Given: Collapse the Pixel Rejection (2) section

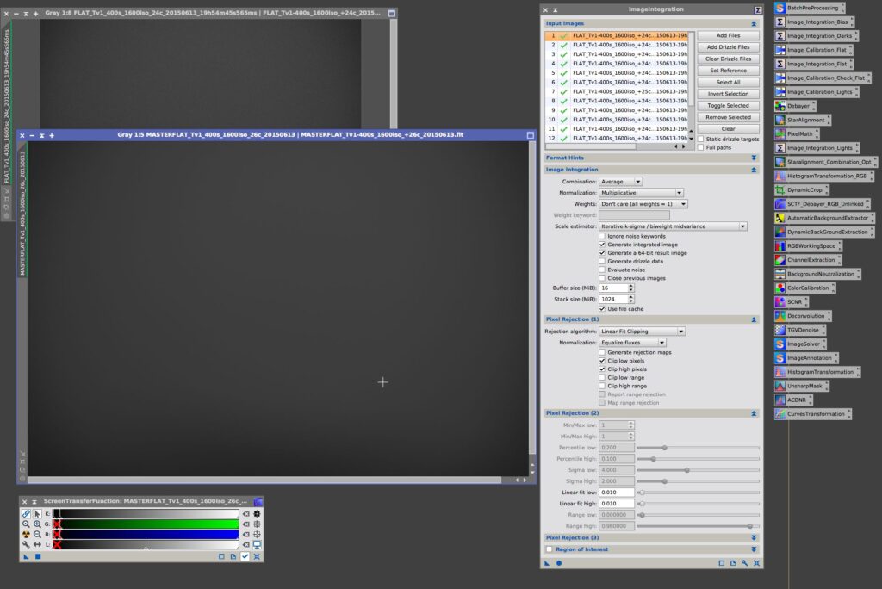Looking at the screenshot, I should point(754,413).
